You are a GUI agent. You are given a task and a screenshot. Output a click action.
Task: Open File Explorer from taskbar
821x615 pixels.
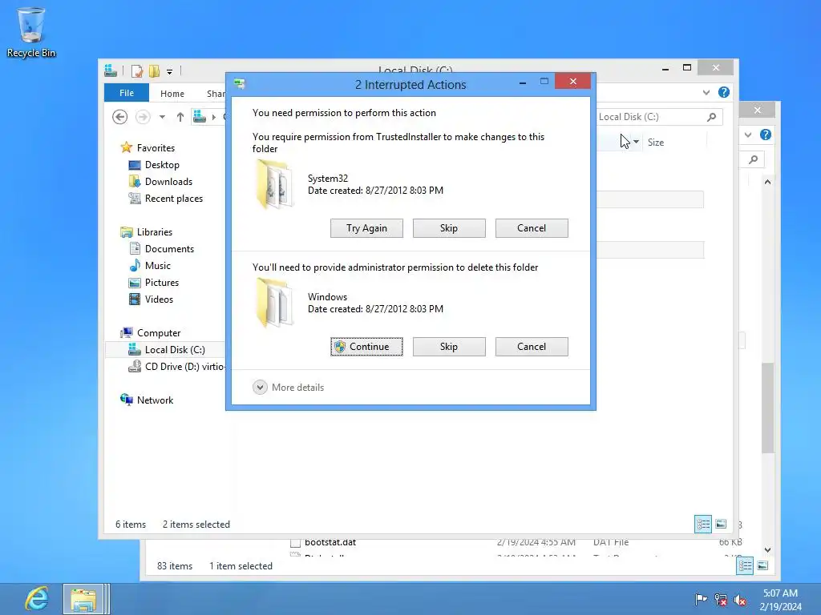tap(83, 599)
